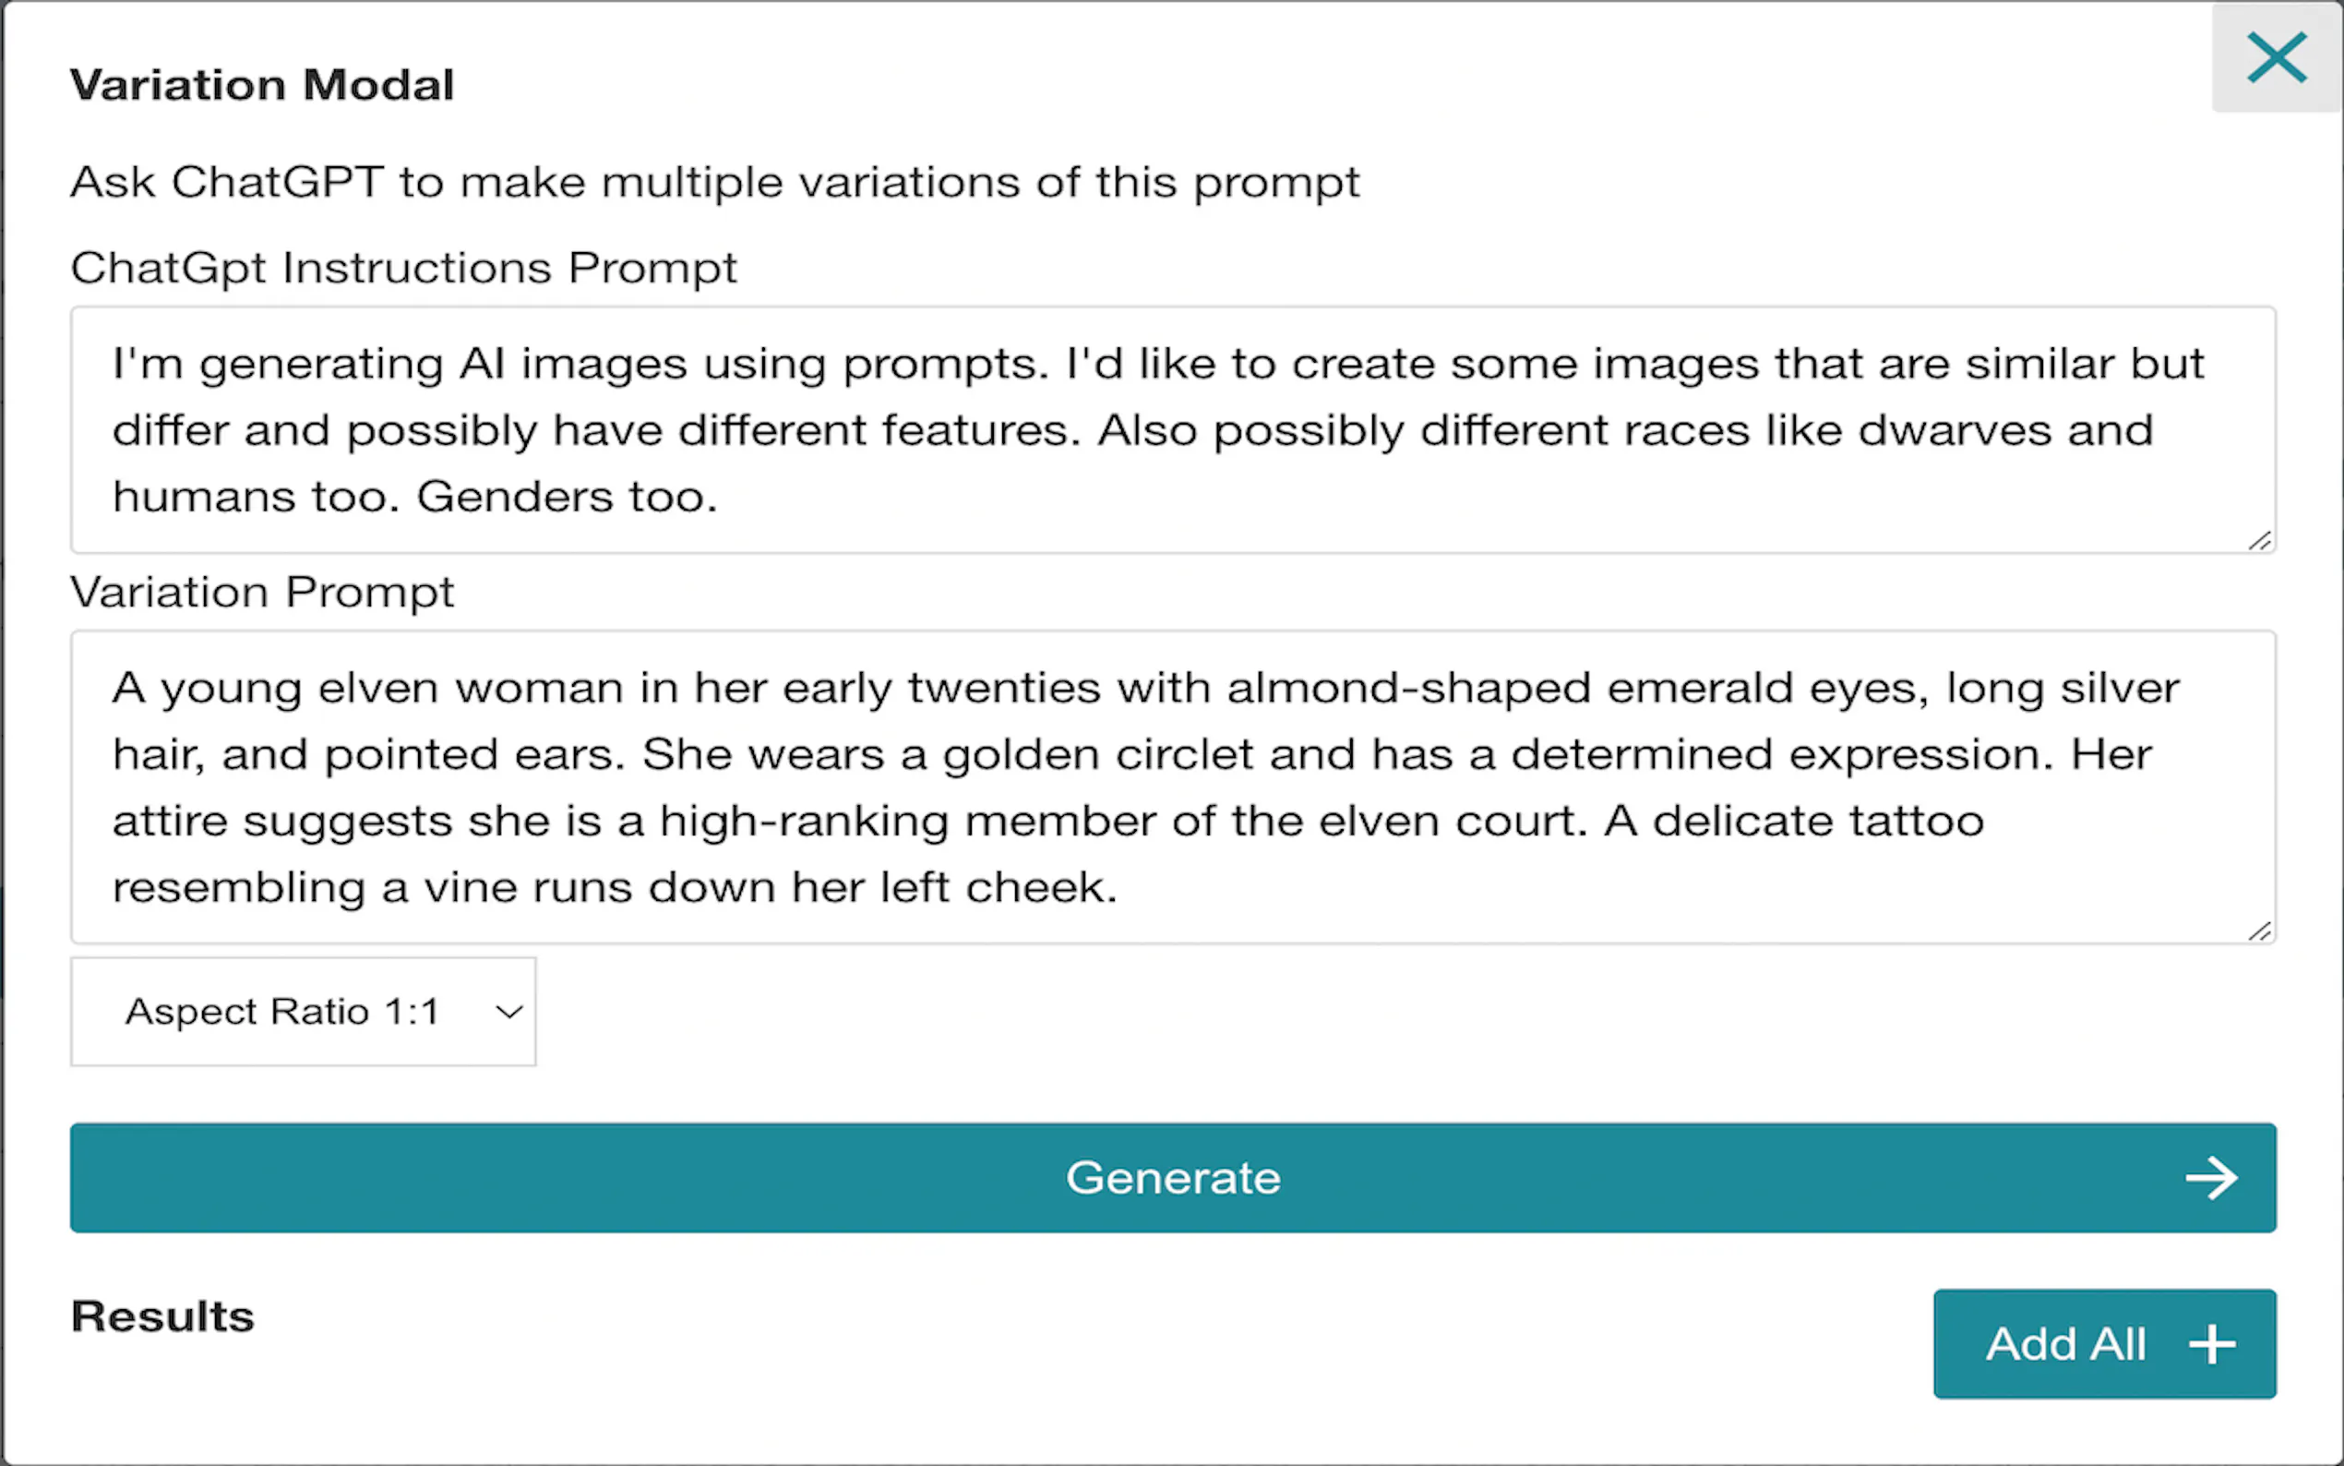Image resolution: width=2344 pixels, height=1466 pixels.
Task: Click the Variation Prompt label
Action: 262,592
